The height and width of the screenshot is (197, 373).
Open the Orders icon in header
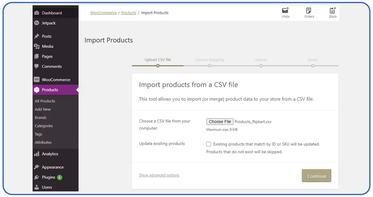(x=309, y=10)
